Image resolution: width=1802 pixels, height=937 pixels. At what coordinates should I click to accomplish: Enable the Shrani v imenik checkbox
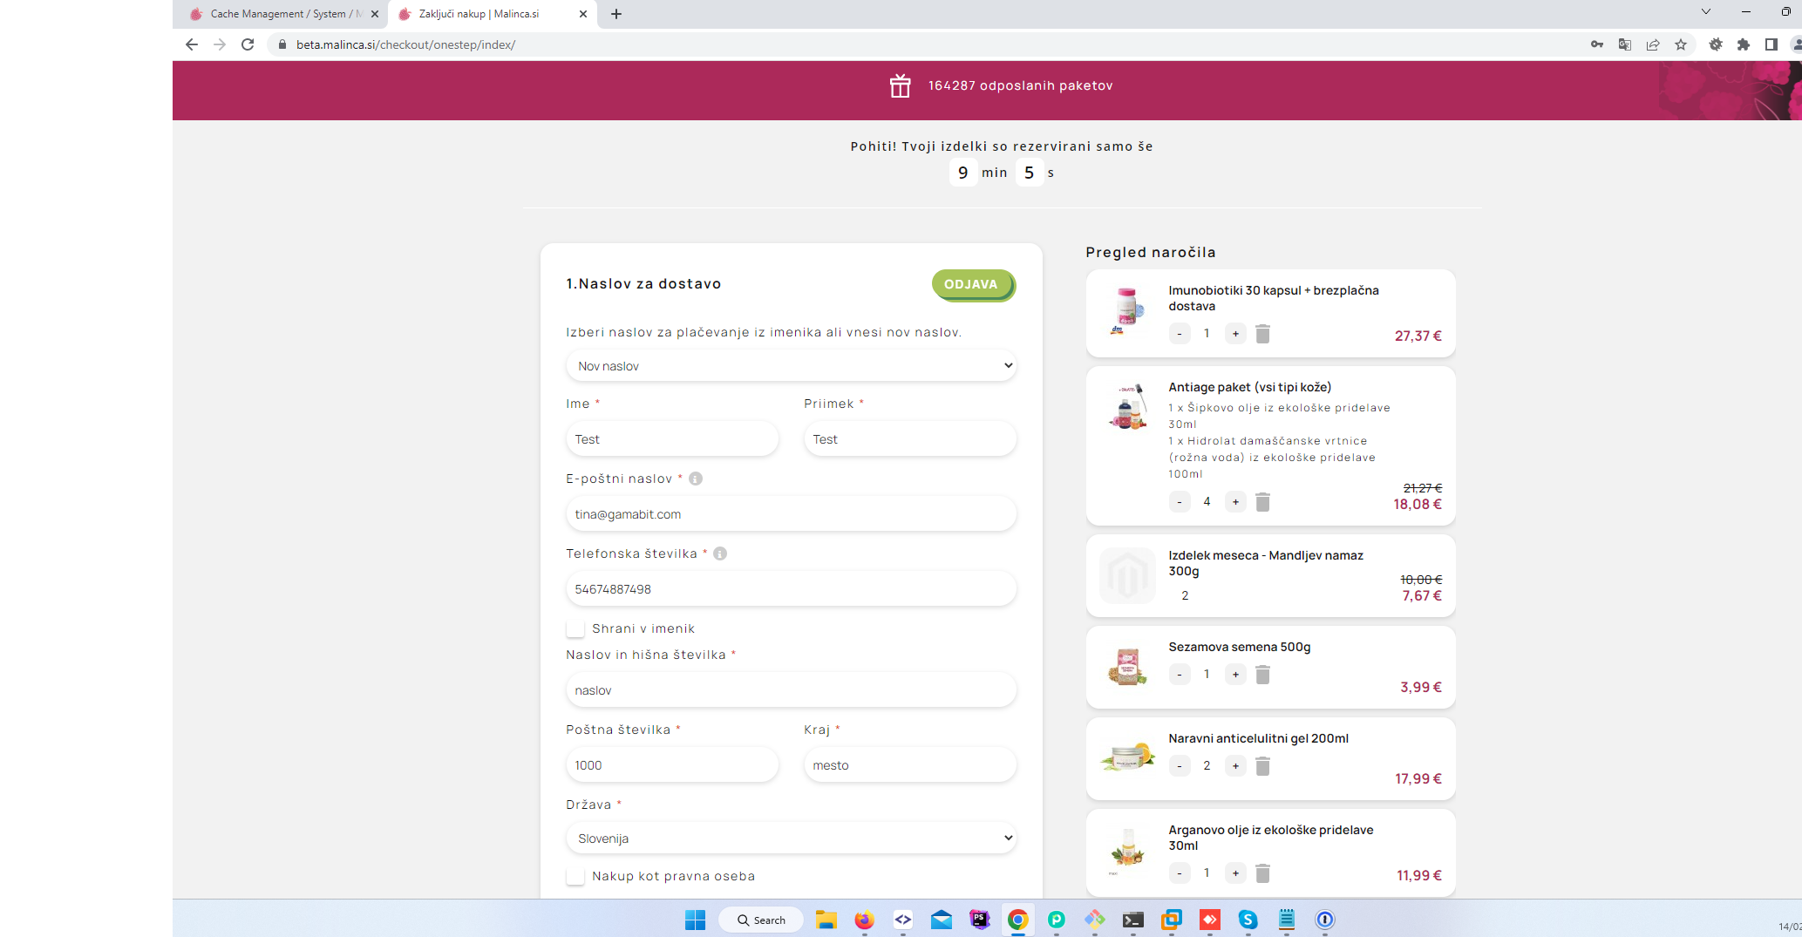575,628
